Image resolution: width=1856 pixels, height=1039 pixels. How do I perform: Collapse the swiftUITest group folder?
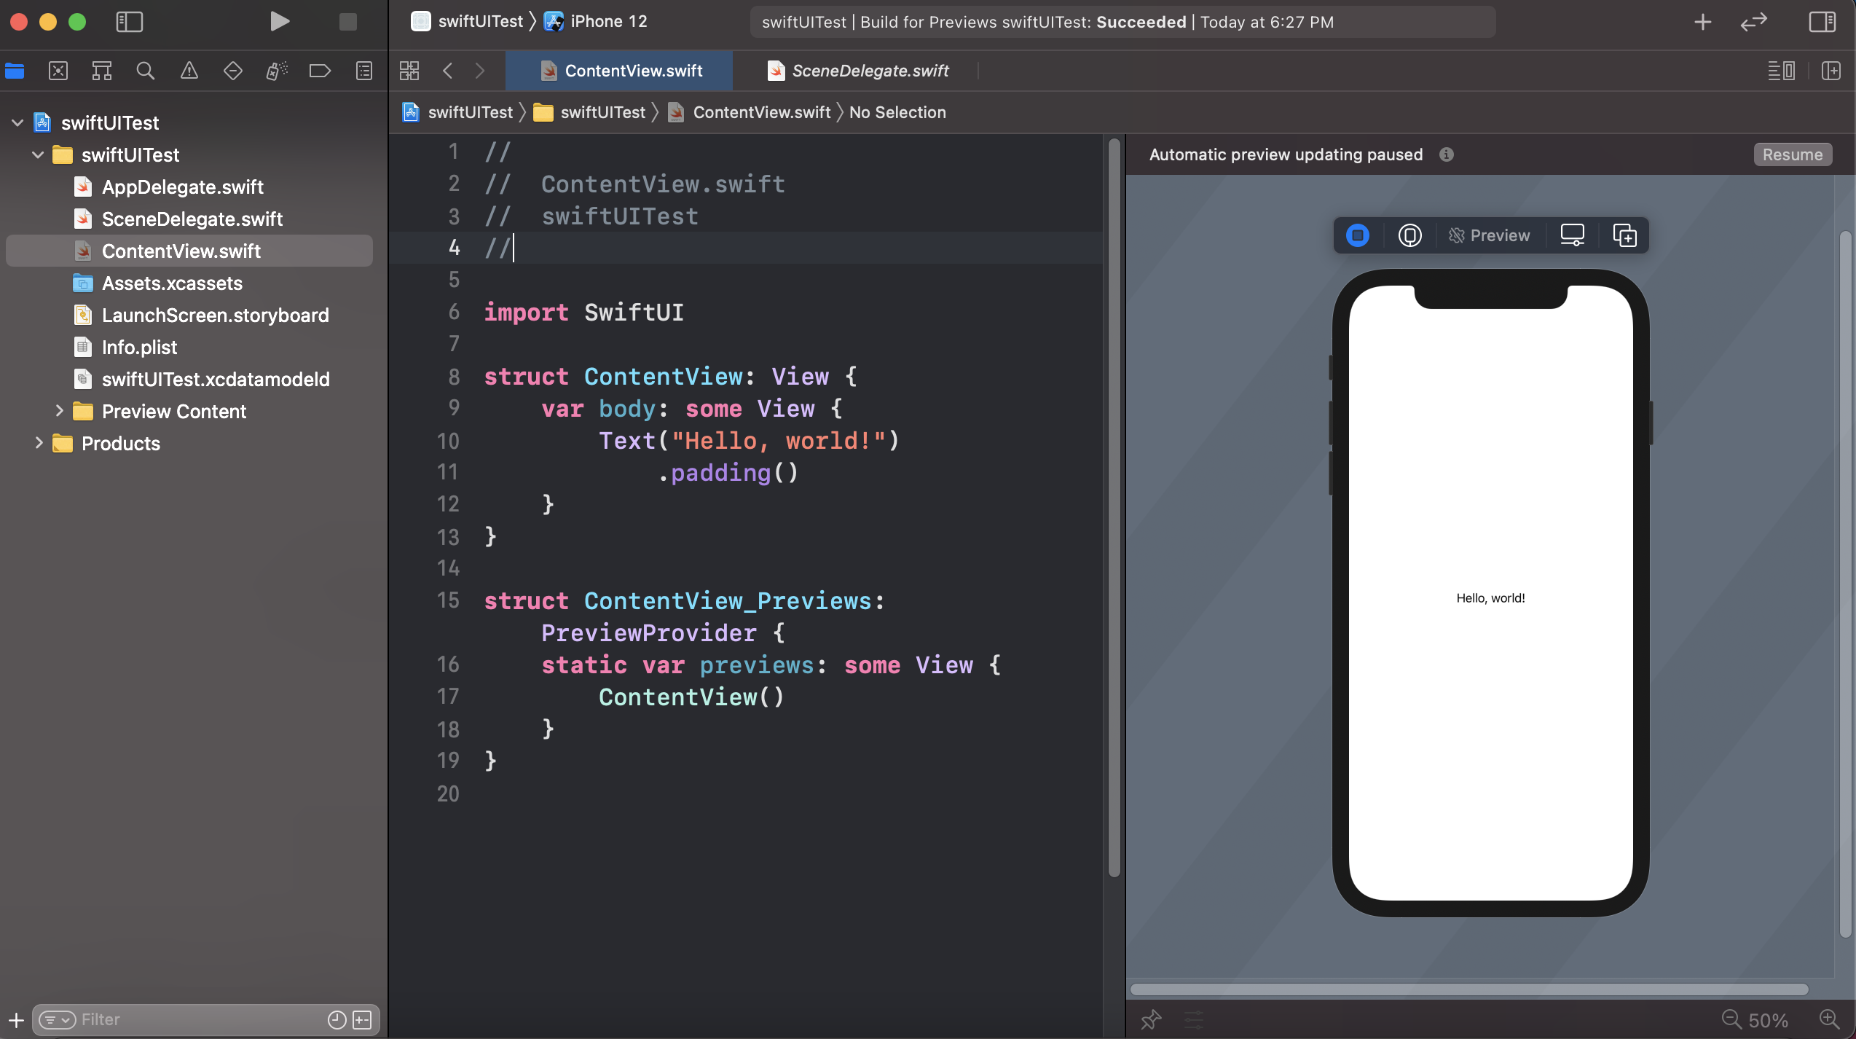tap(38, 154)
